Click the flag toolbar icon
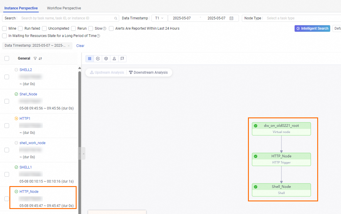Viewport: 341px width, 214px height. pos(122,58)
